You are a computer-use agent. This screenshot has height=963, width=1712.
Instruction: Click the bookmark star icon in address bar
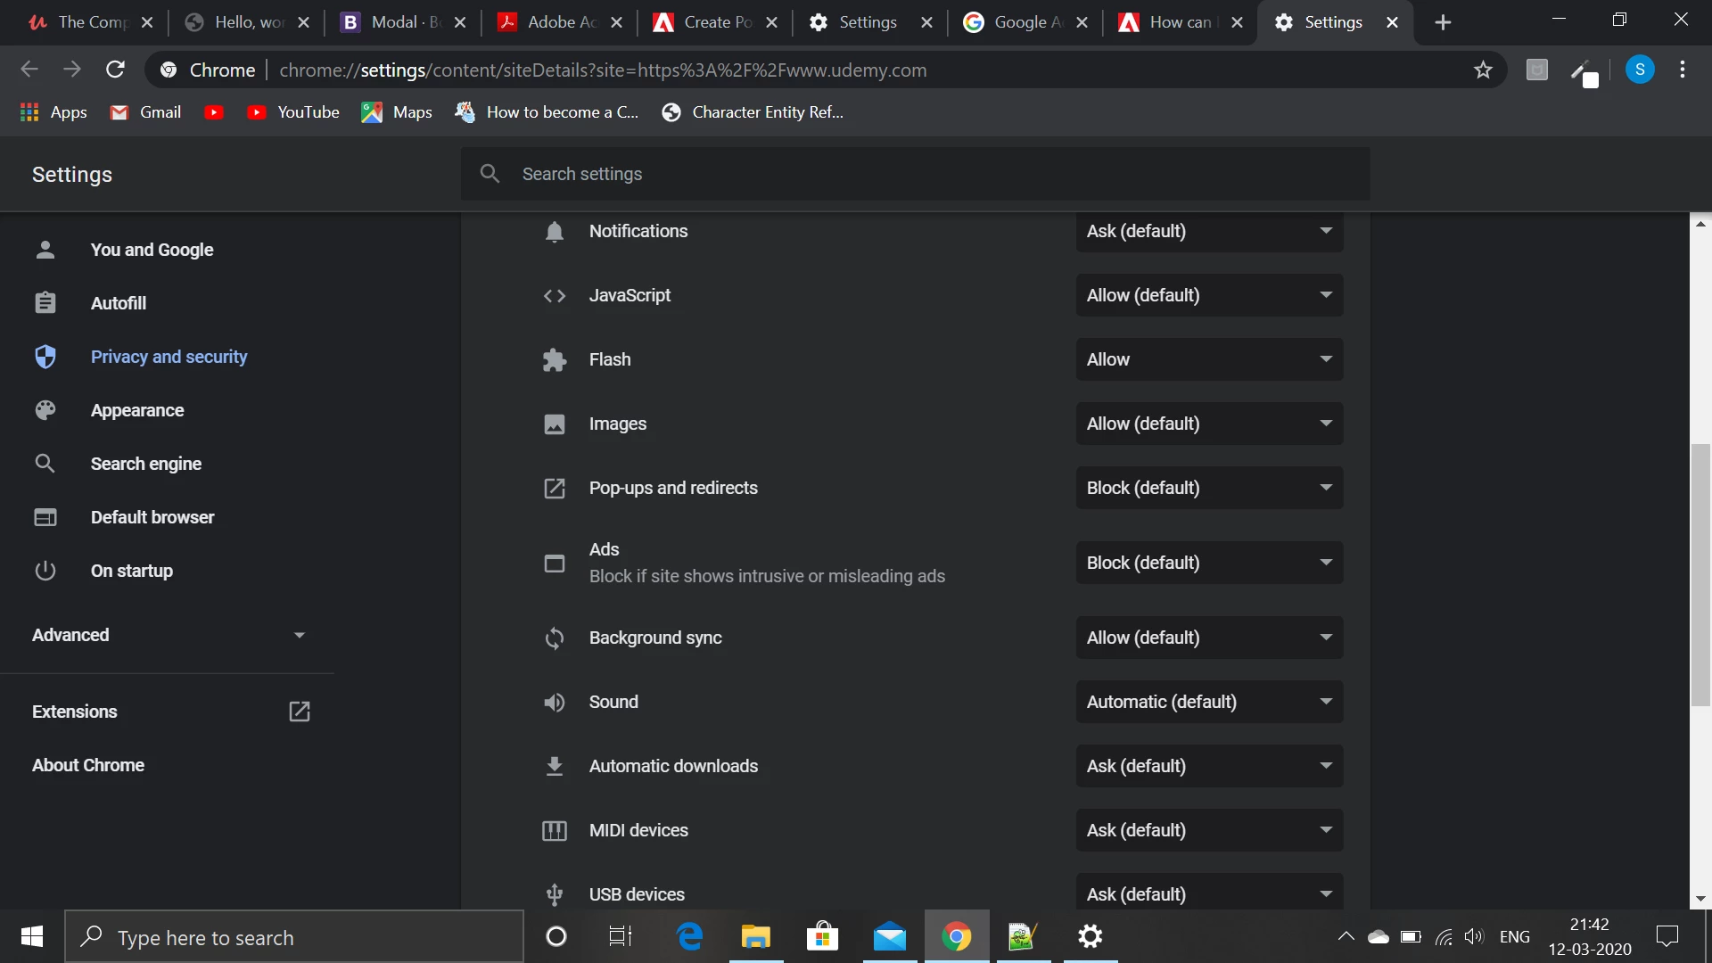point(1483,70)
